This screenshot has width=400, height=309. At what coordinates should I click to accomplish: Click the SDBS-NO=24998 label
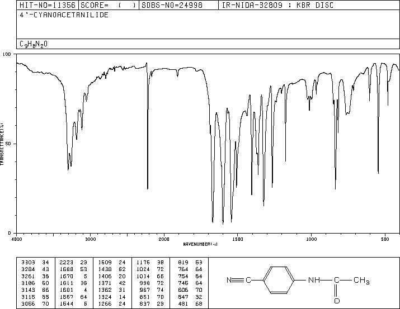point(172,5)
